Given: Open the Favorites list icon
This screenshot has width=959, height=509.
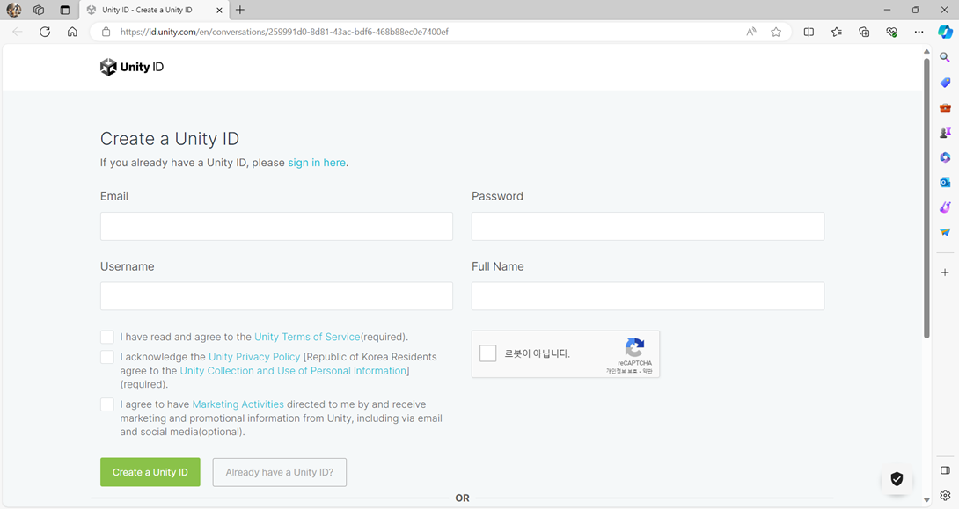Looking at the screenshot, I should click(836, 32).
